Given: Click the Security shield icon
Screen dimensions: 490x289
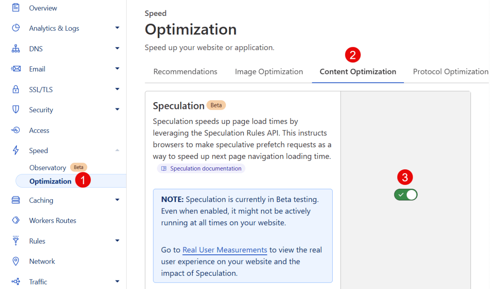Looking at the screenshot, I should (x=16, y=109).
